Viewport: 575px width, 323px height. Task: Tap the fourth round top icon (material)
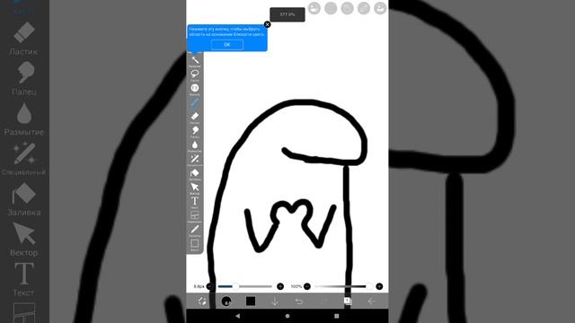(x=364, y=8)
